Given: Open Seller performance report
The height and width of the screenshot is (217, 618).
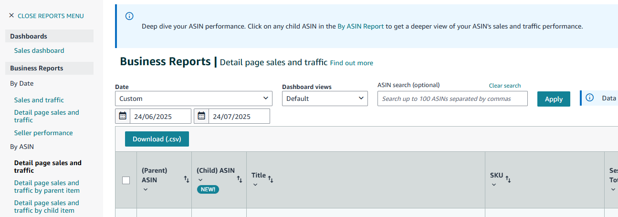Looking at the screenshot, I should tap(43, 133).
